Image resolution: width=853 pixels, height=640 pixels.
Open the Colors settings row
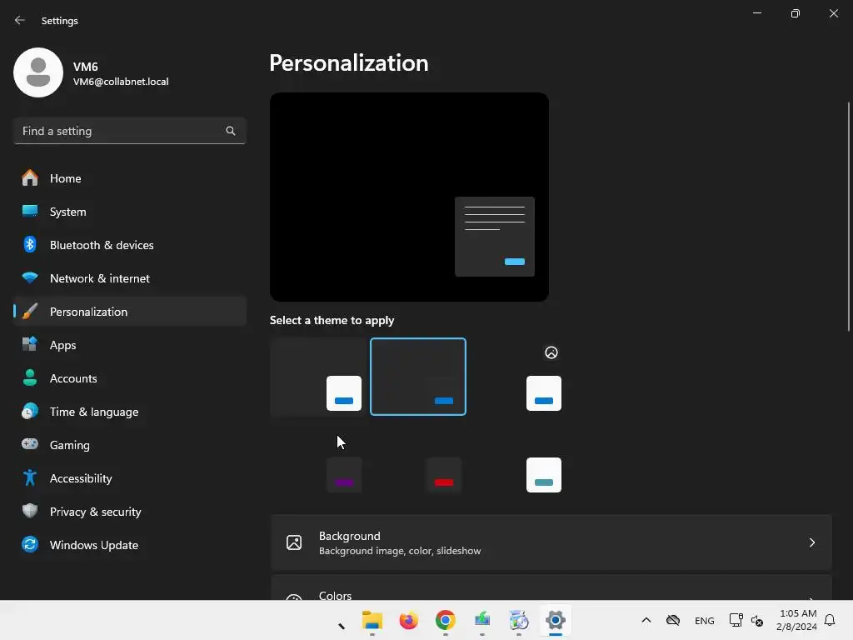551,587
